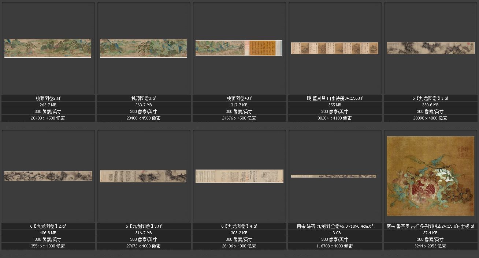The height and width of the screenshot is (258, 479).
Task: Pick the 6【九龙图卷】1.tif thumbnail
Action: click(430, 48)
